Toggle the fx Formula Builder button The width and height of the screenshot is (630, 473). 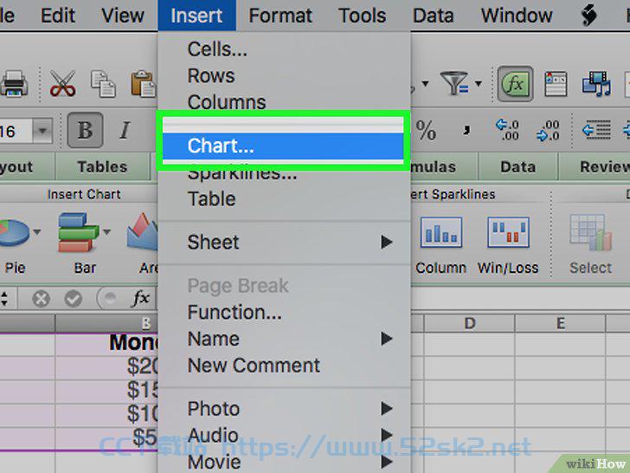tap(515, 84)
